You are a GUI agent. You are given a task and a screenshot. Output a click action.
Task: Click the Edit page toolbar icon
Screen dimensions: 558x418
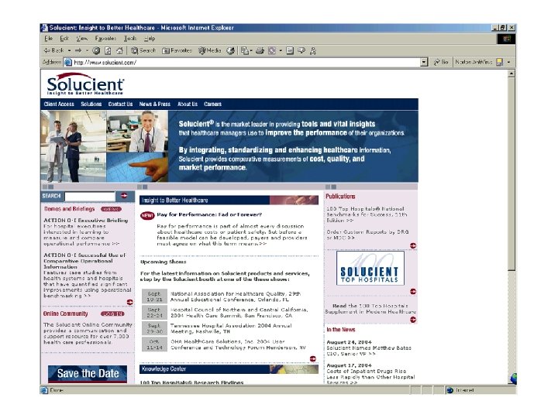point(272,51)
